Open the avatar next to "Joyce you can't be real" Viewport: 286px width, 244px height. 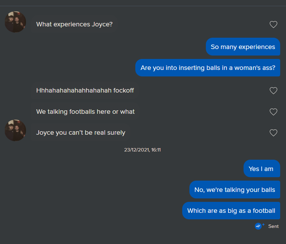(x=15, y=130)
